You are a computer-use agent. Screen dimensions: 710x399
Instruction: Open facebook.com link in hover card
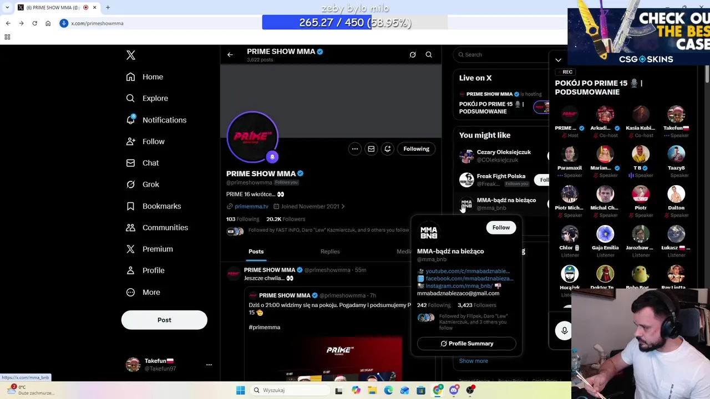click(469, 278)
